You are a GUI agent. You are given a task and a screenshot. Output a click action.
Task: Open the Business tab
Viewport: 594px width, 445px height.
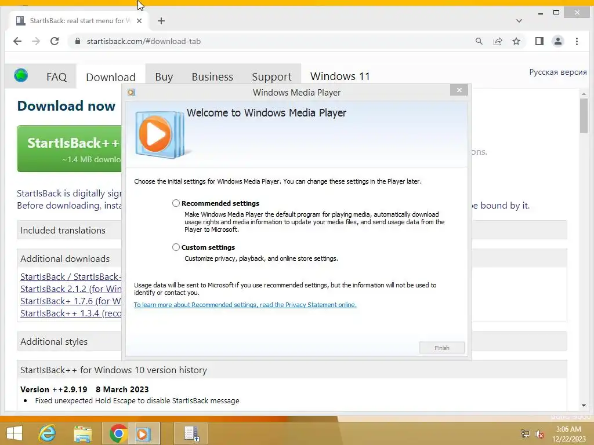click(x=212, y=77)
